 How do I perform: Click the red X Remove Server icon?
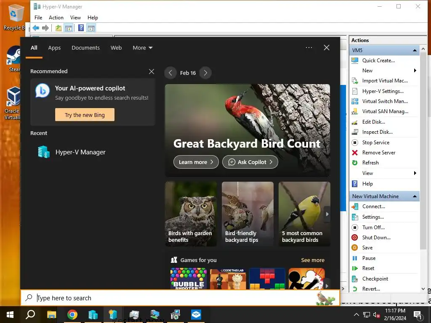[355, 152]
